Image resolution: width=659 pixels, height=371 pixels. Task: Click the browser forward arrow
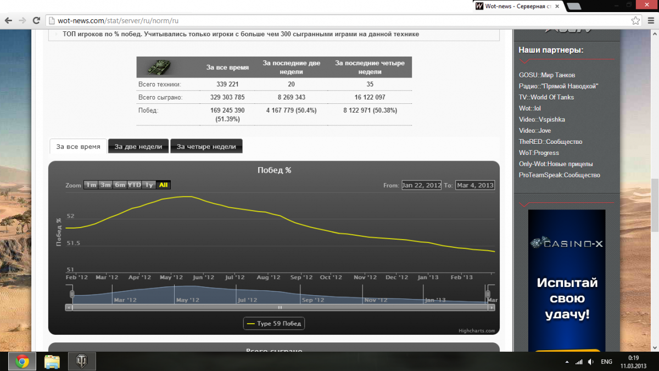coord(23,20)
